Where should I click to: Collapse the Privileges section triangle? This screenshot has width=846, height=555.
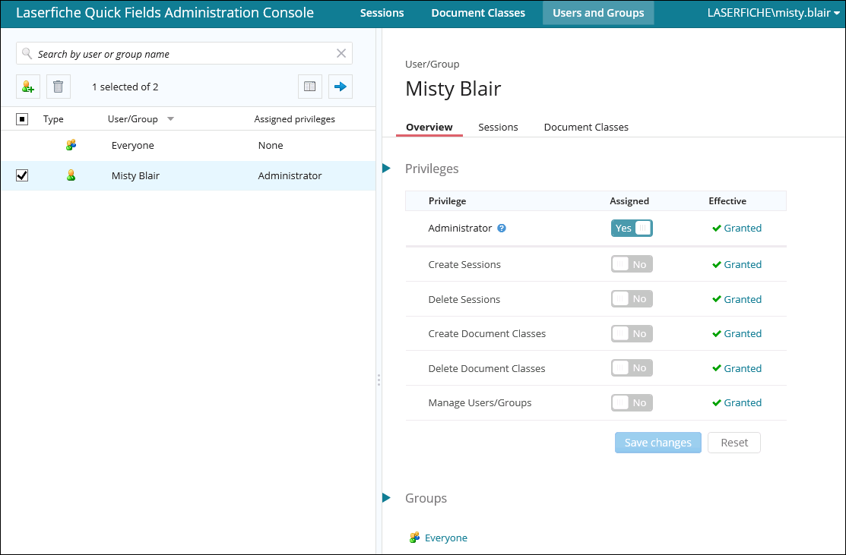point(387,169)
